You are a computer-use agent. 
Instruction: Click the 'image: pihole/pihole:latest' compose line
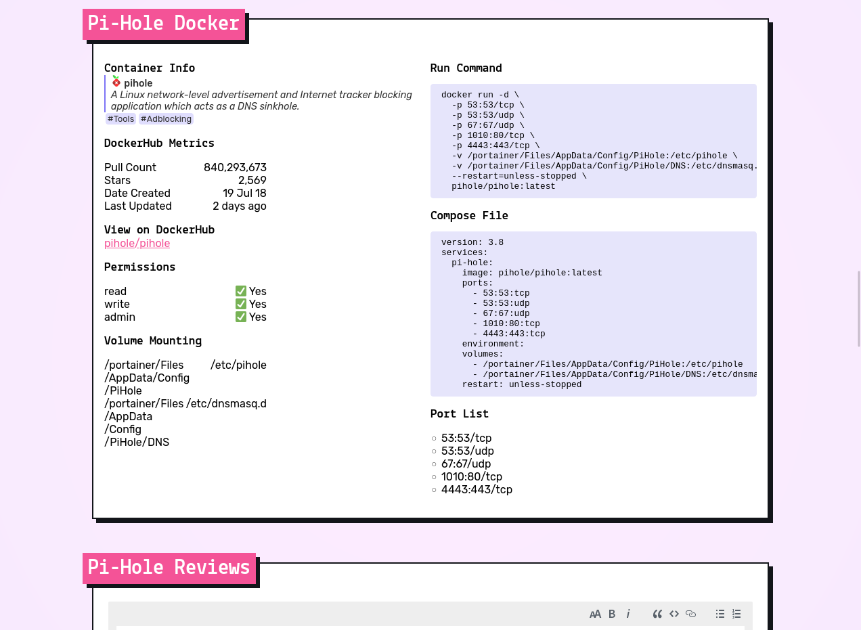pos(532,273)
